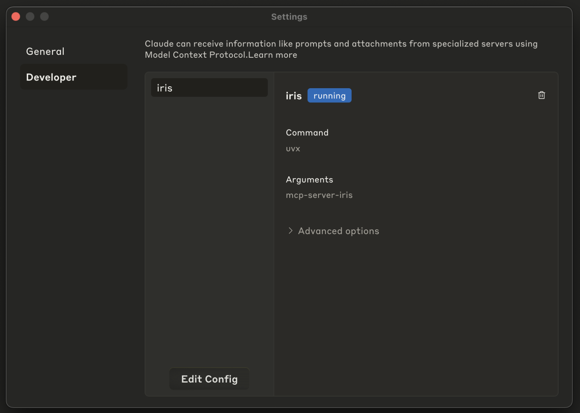Click the bold iris server title heading

[x=294, y=96]
